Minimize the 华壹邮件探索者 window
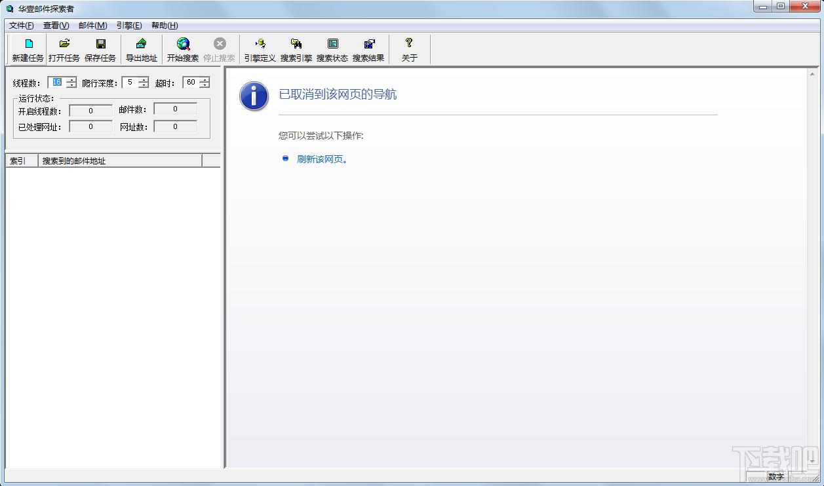Screen dimensions: 824x486 tap(762, 7)
